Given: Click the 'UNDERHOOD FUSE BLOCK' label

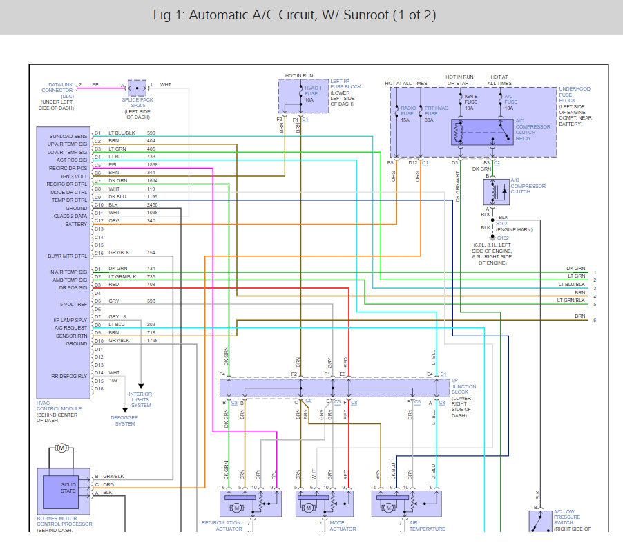Looking at the screenshot, I should click(x=575, y=95).
